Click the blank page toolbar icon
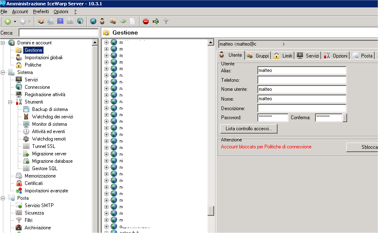The width and height of the screenshot is (378, 233). [132, 21]
